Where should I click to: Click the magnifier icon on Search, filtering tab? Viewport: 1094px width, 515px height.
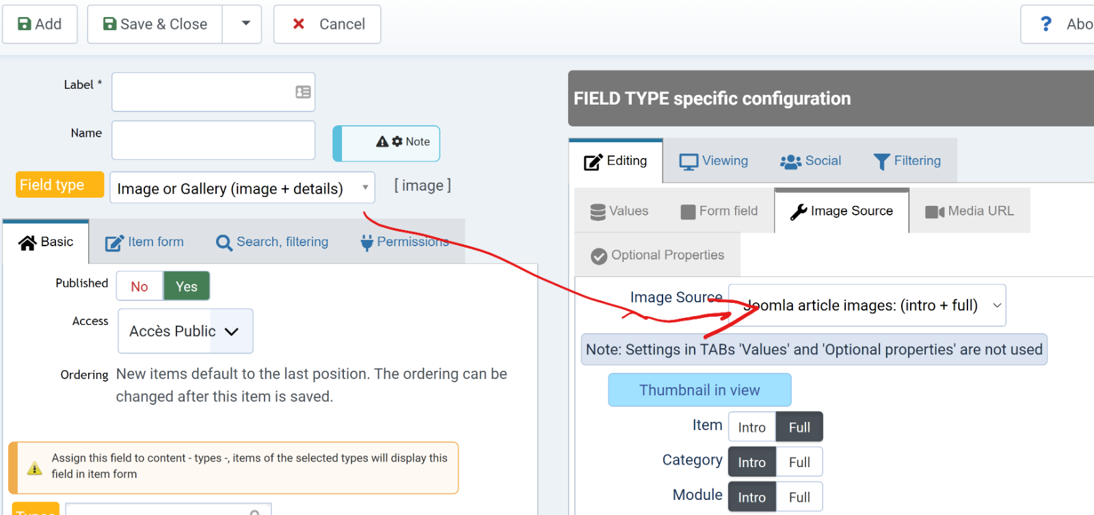224,243
